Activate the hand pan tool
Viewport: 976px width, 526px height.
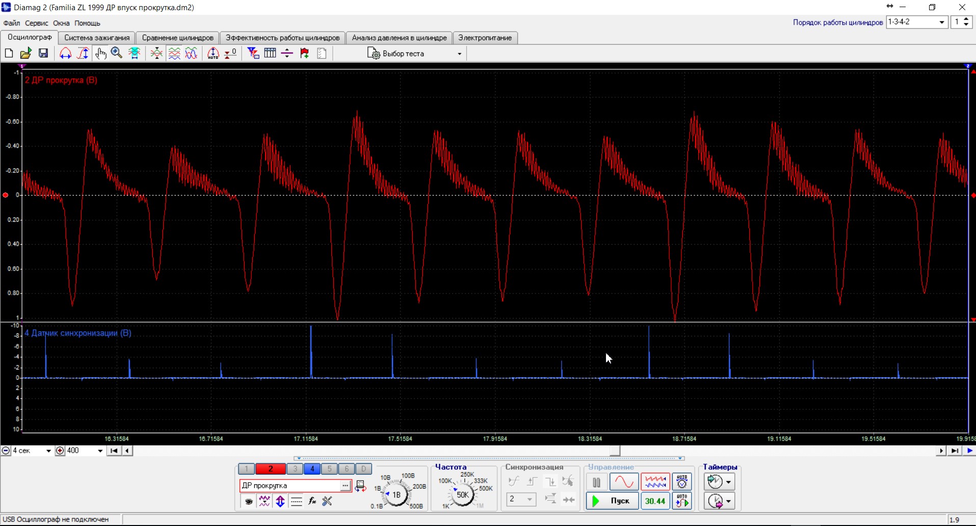click(100, 53)
